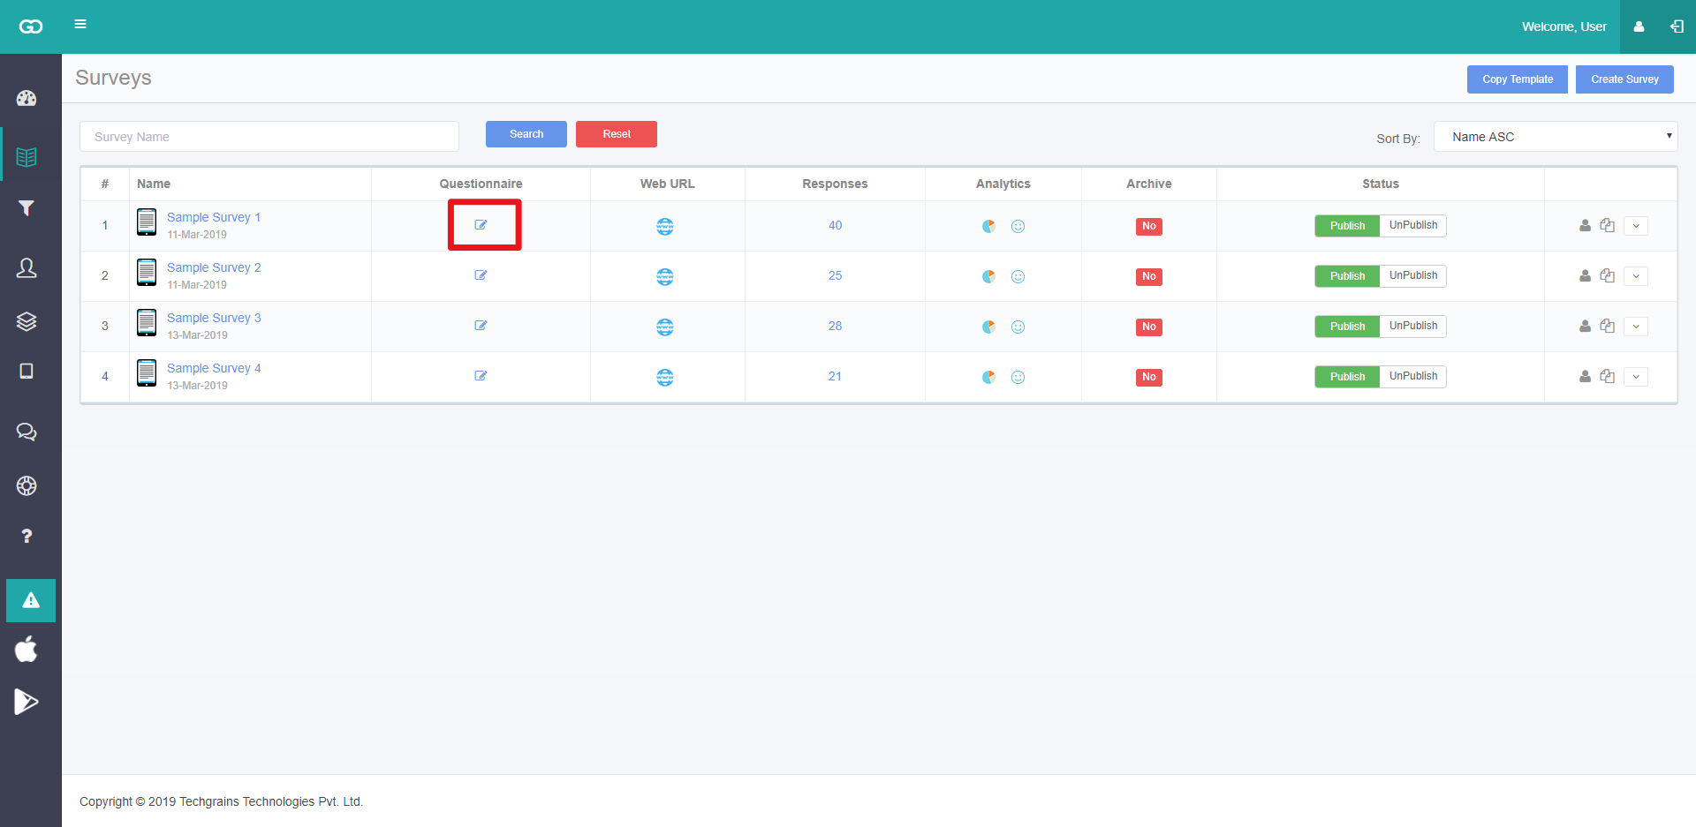Open pie chart analytics for Sample Survey 1
This screenshot has height=827, width=1696.
point(988,227)
